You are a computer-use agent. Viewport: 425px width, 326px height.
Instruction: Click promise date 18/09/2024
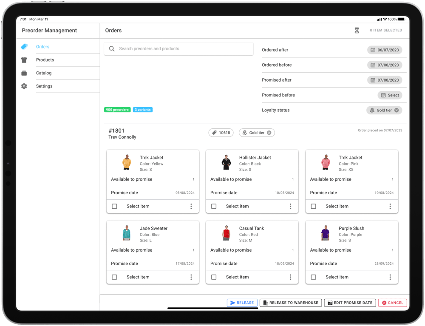[x=284, y=264]
